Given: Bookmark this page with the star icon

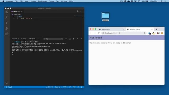Looking at the screenshot, I should click(x=144, y=33).
